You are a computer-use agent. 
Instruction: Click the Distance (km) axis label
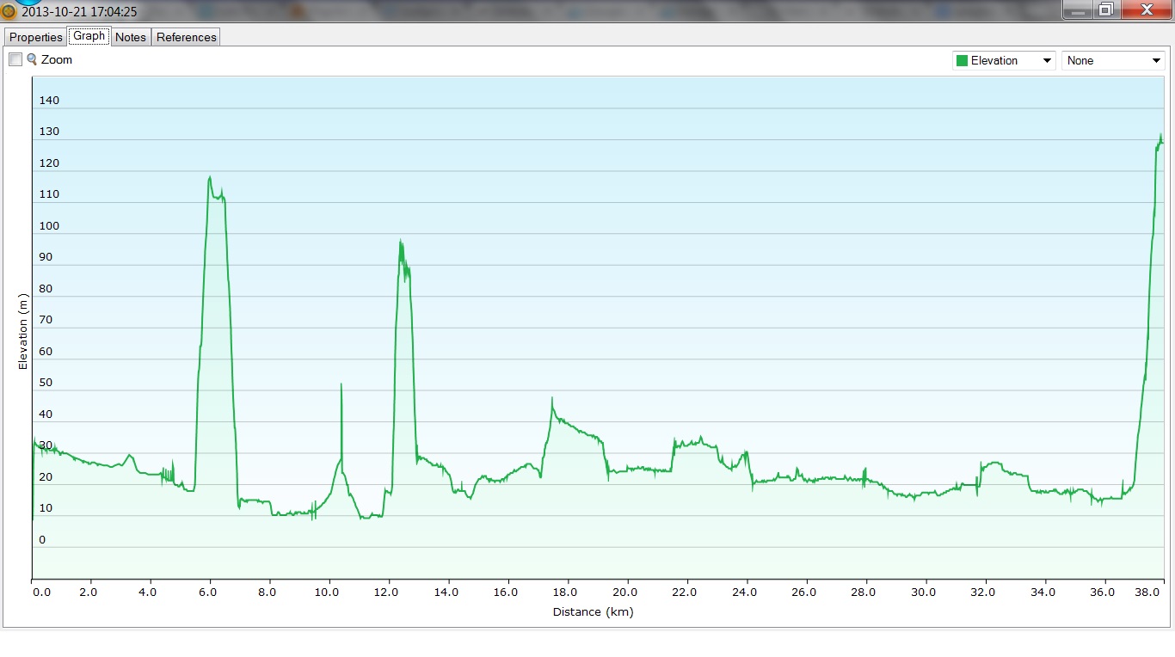click(x=593, y=611)
